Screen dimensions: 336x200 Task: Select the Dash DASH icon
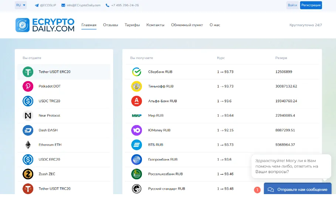tap(28, 130)
